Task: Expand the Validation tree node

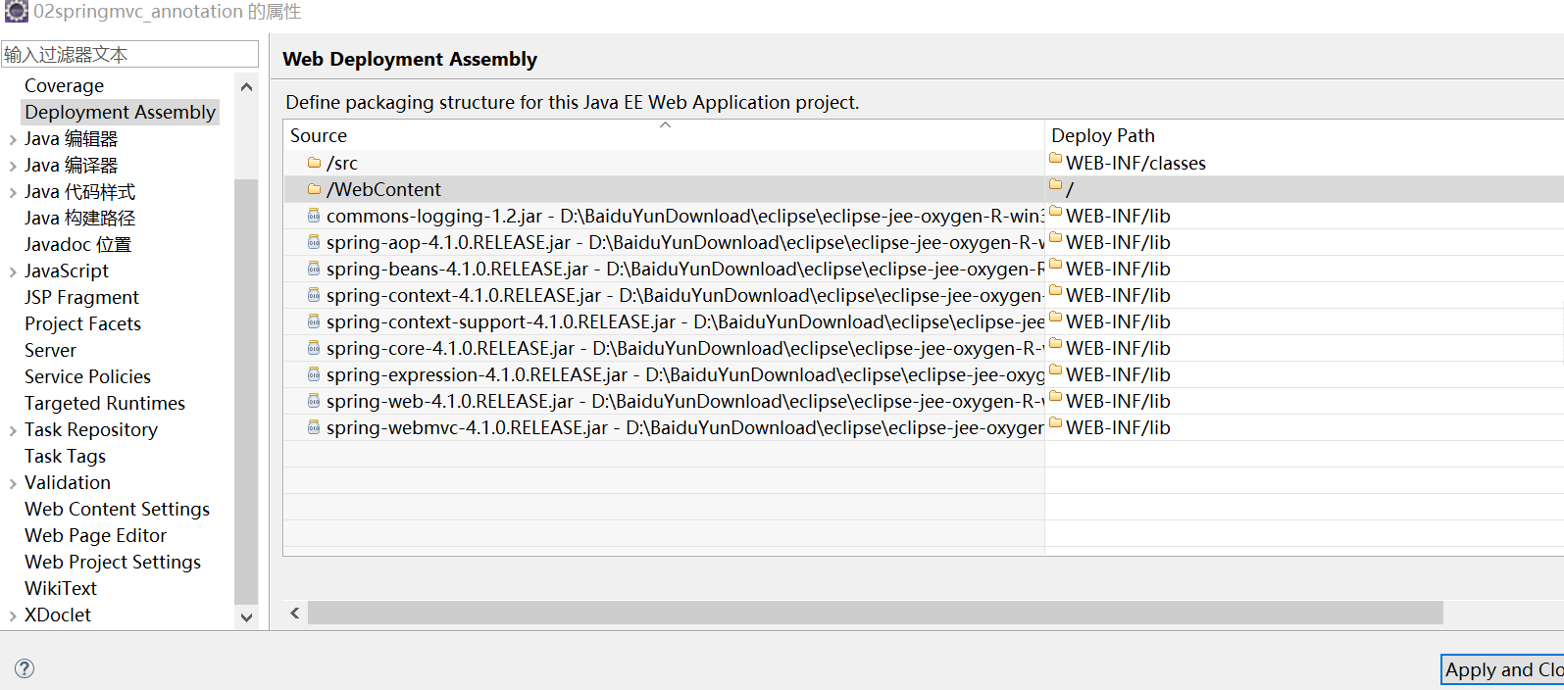Action: pyautogui.click(x=13, y=483)
